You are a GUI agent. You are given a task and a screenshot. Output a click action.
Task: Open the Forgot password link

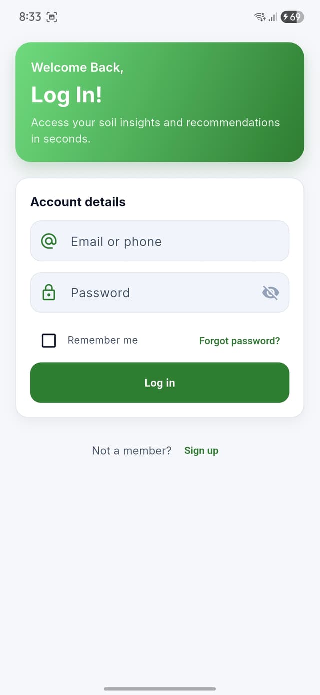click(239, 340)
